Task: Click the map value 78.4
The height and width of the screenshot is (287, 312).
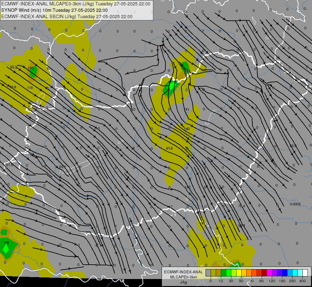Action: click(x=242, y=206)
